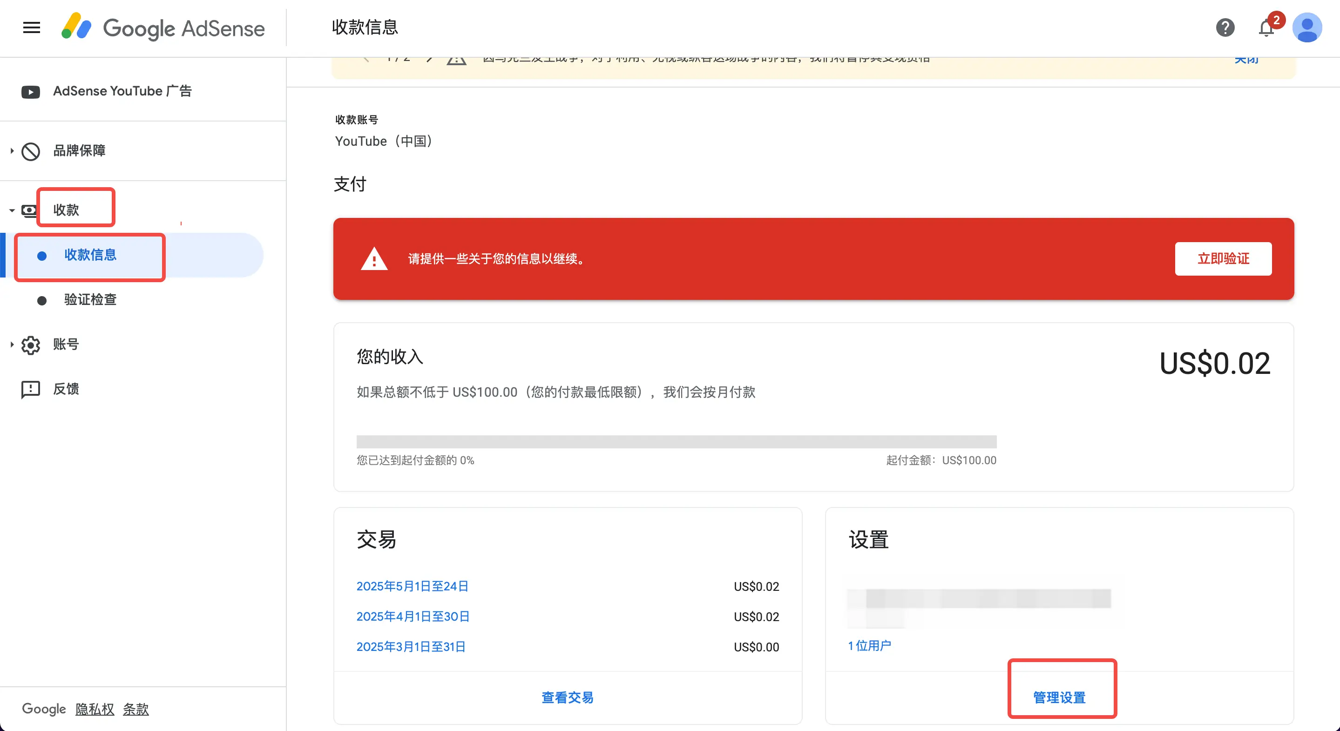Image resolution: width=1340 pixels, height=731 pixels.
Task: Click the 收款 money icon
Action: click(28, 210)
